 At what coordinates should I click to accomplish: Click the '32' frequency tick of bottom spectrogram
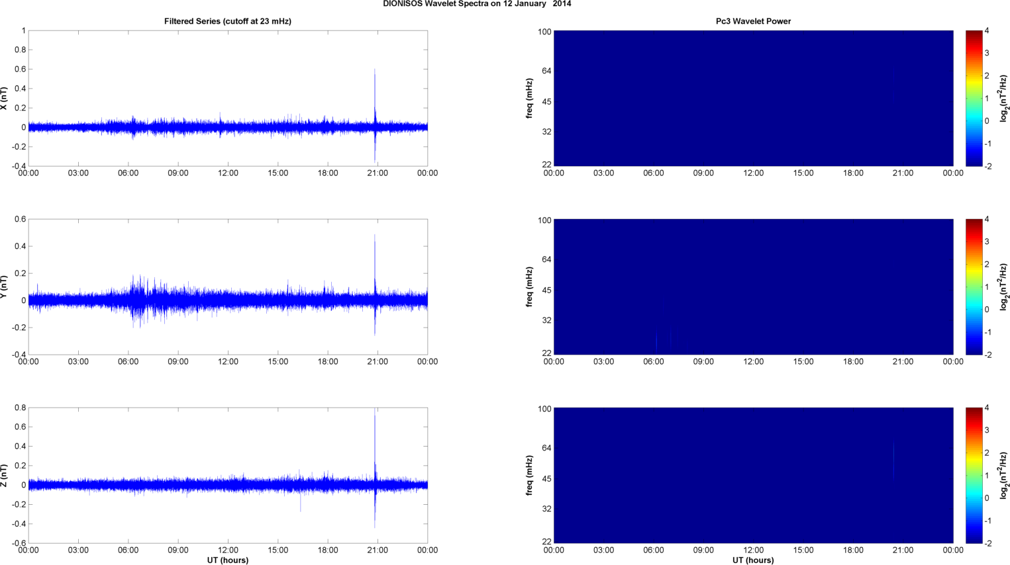pyautogui.click(x=546, y=509)
